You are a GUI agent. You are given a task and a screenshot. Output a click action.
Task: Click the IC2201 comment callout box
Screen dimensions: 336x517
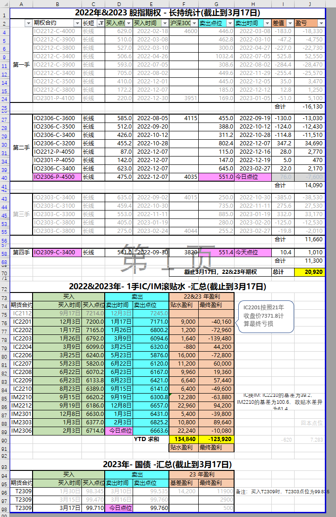pos(266,316)
